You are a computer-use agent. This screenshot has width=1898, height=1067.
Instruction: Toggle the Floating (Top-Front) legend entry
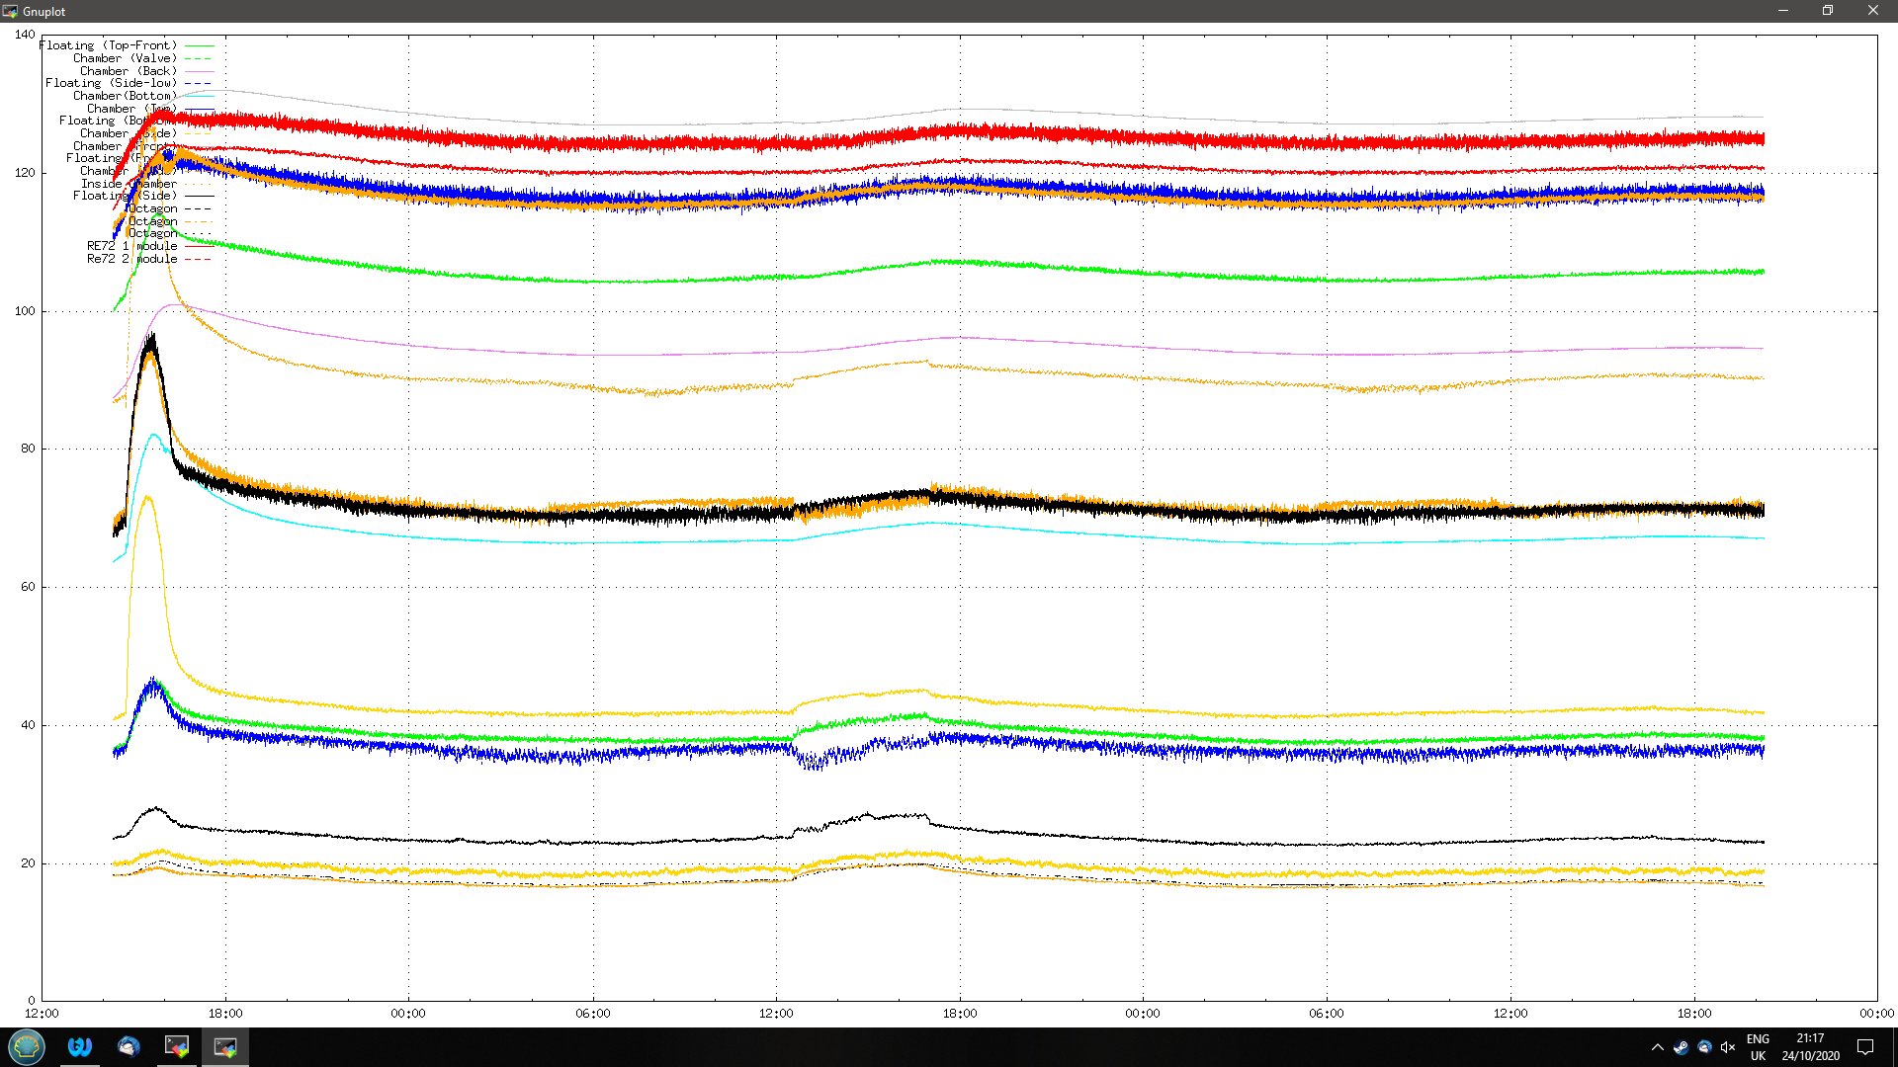(x=127, y=45)
